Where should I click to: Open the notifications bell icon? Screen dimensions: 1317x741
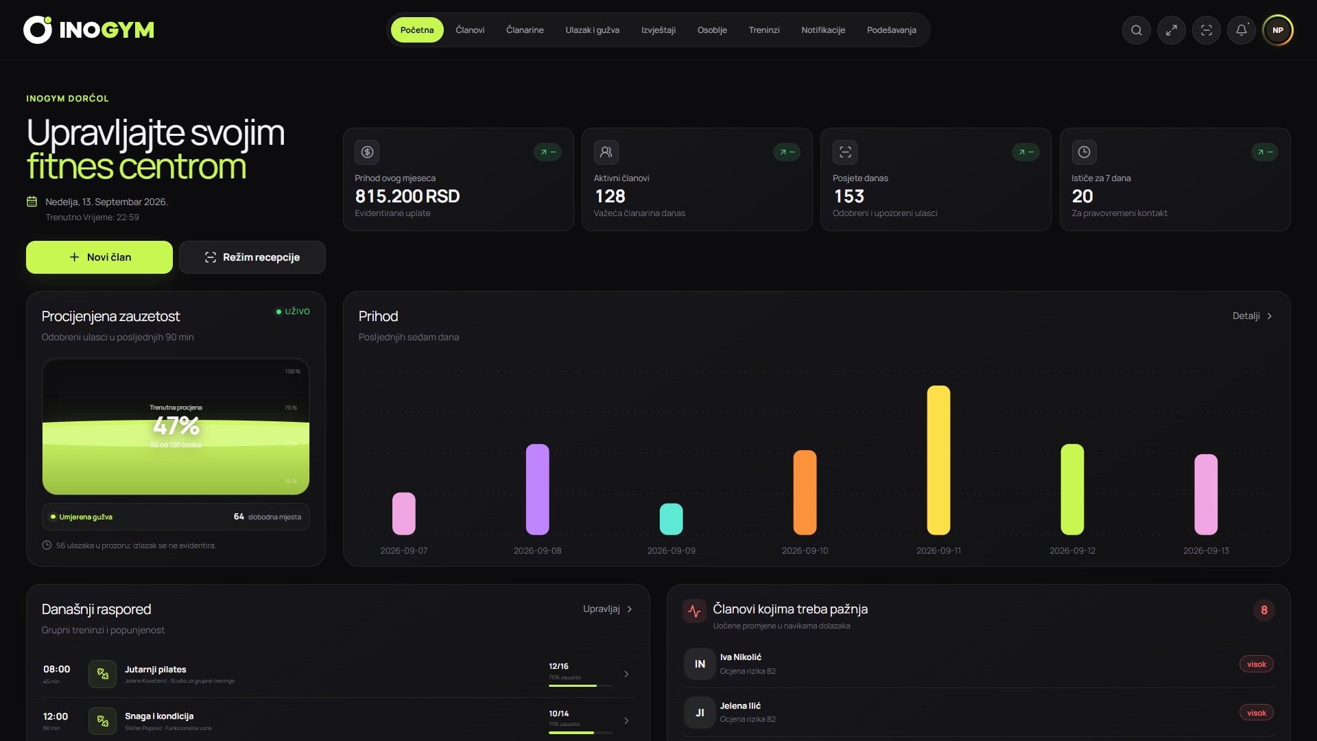point(1242,30)
